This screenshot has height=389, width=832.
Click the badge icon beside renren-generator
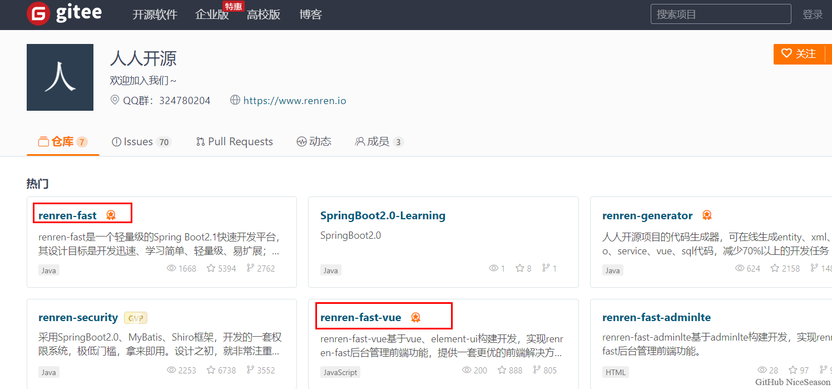[707, 215]
